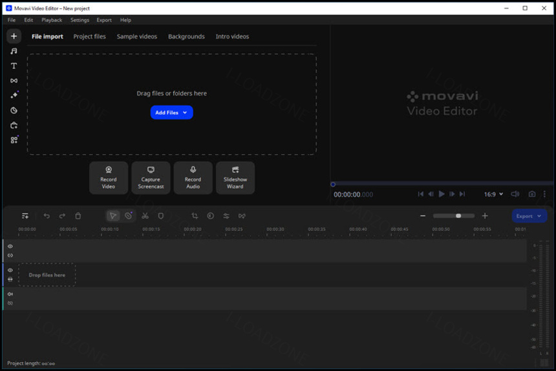Image resolution: width=556 pixels, height=371 pixels.
Task: Click the Color adjustments icon
Action: pos(211,216)
